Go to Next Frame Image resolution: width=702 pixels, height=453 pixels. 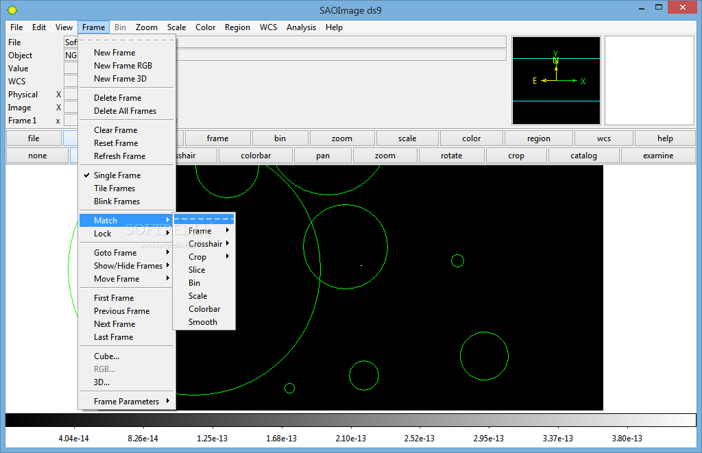(x=127, y=323)
